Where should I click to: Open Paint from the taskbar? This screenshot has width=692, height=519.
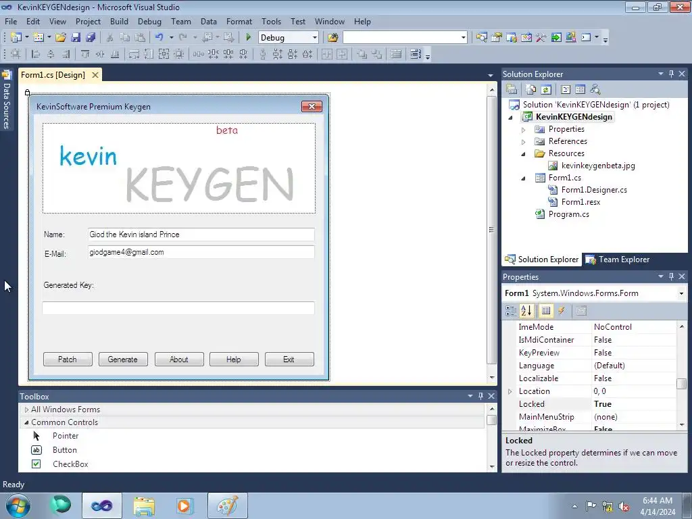(x=226, y=505)
